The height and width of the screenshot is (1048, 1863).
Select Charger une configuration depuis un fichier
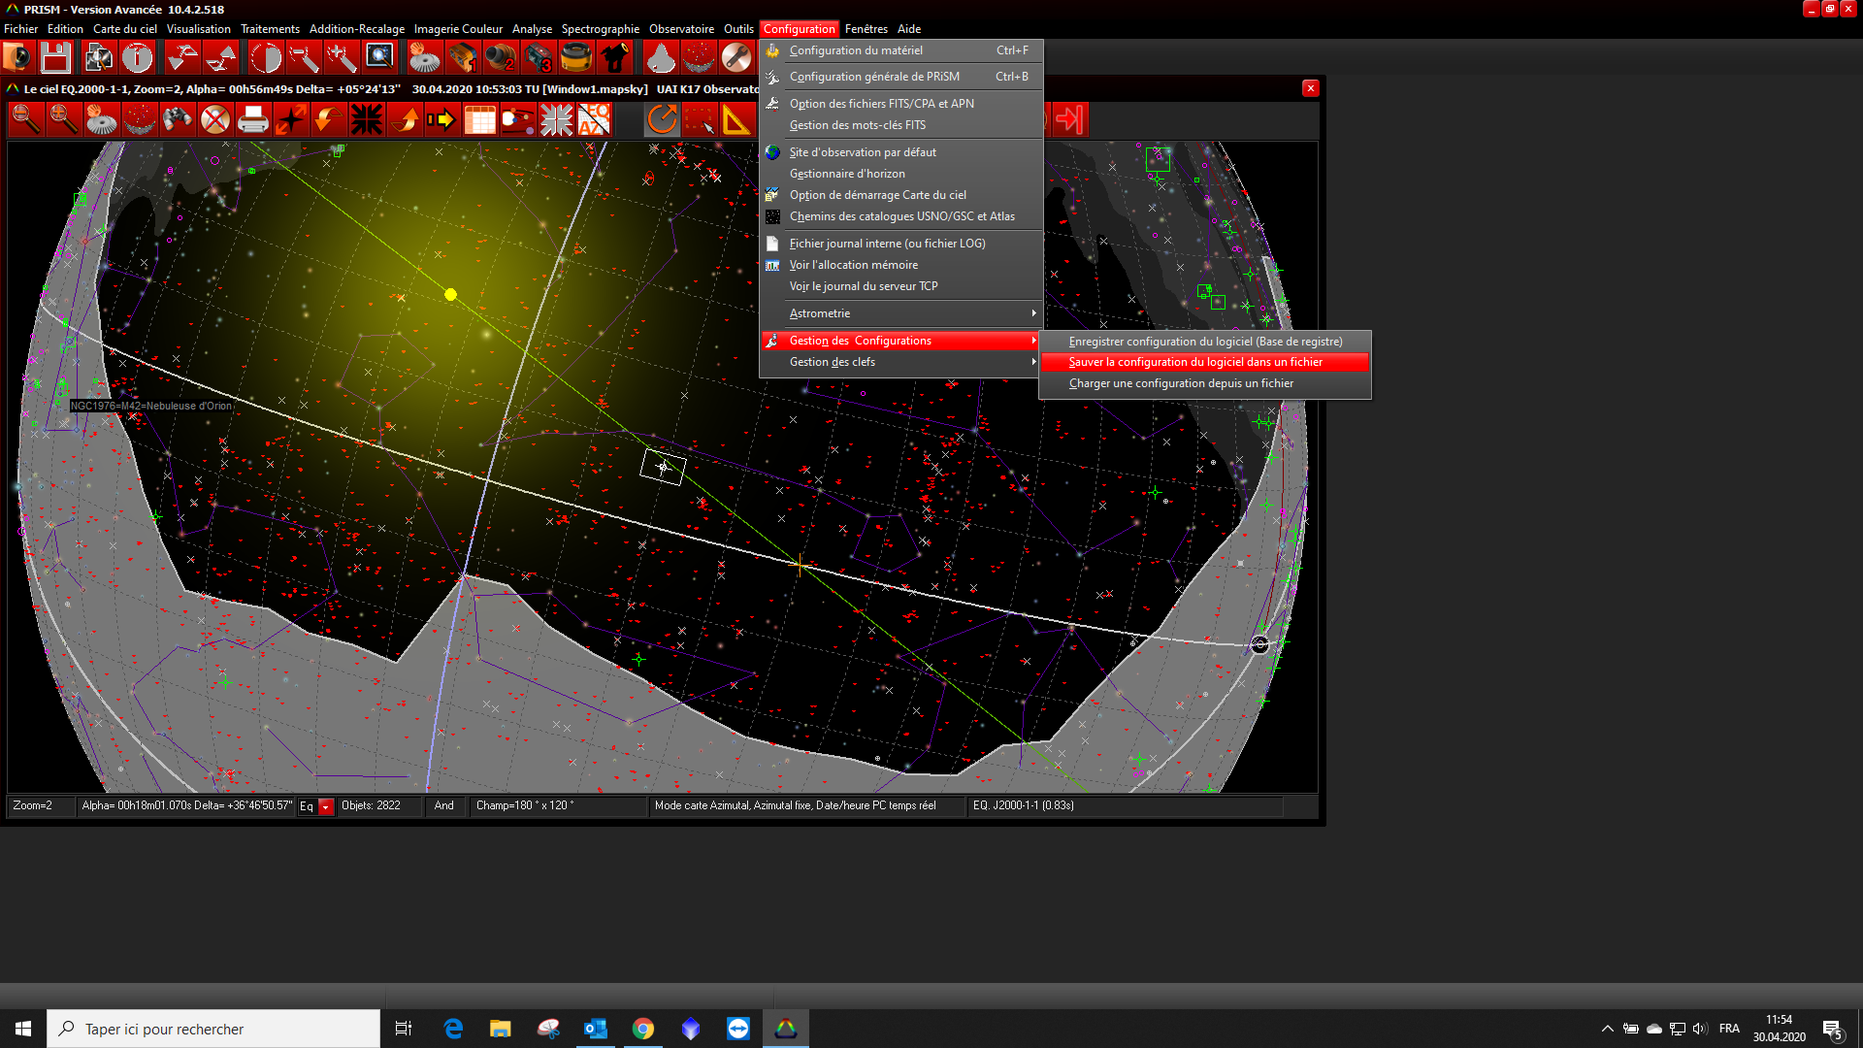click(x=1181, y=383)
